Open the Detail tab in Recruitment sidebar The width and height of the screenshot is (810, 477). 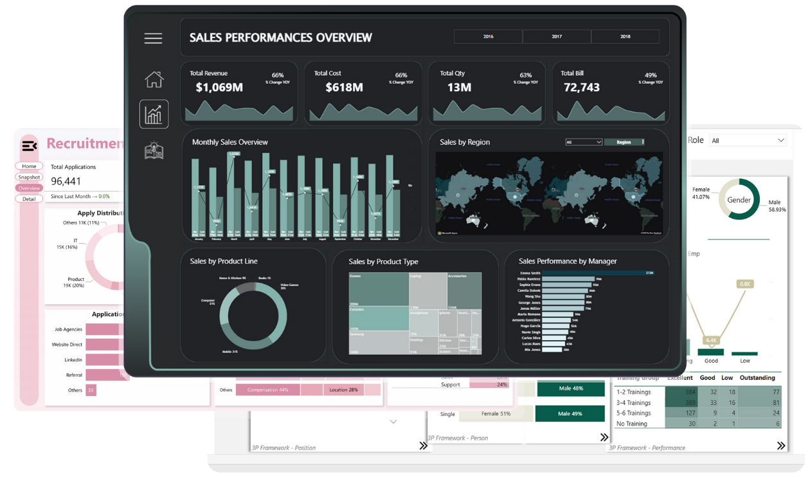[x=29, y=199]
